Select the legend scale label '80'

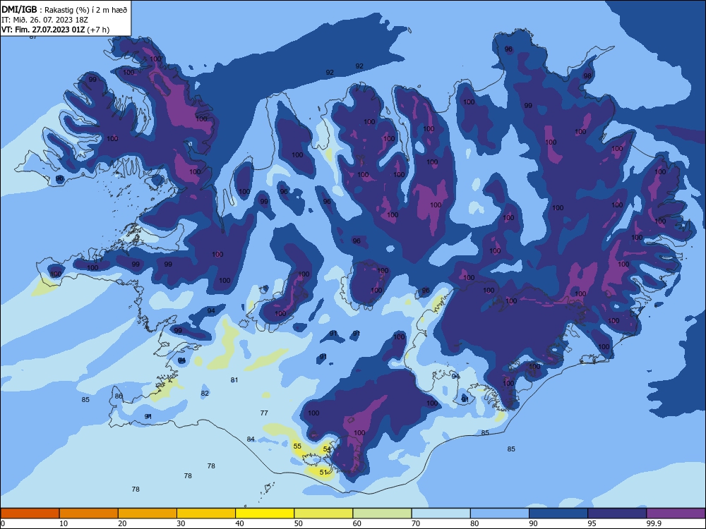474,523
